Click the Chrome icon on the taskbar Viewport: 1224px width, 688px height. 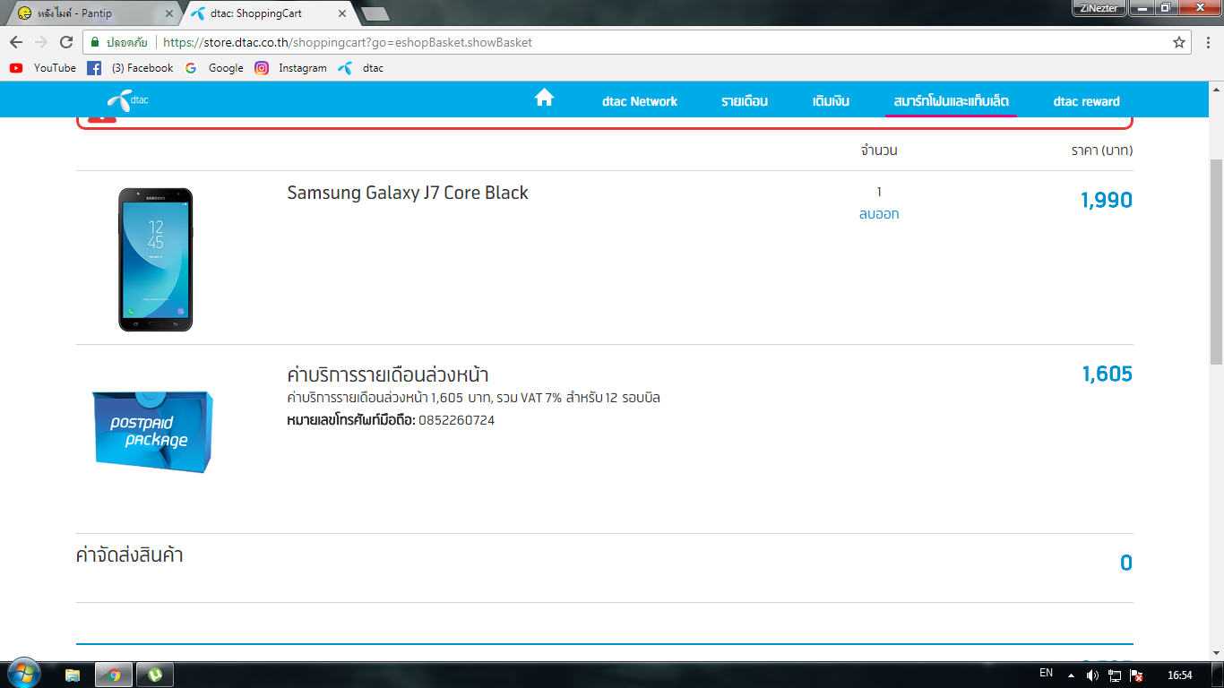coord(114,675)
